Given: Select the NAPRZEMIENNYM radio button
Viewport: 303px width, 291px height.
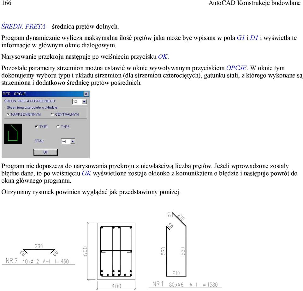Looking at the screenshot, I should pyautogui.click(x=8, y=114).
